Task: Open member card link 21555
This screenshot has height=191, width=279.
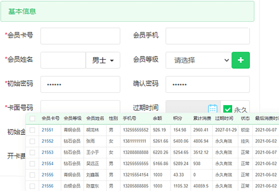Action: 47,175
